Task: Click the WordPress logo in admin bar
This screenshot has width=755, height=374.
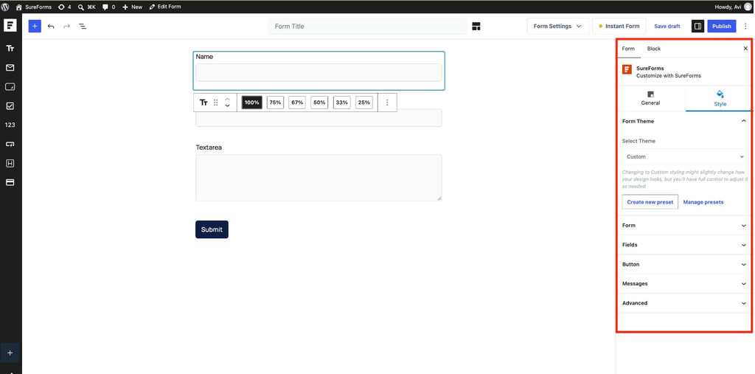Action: [5, 7]
